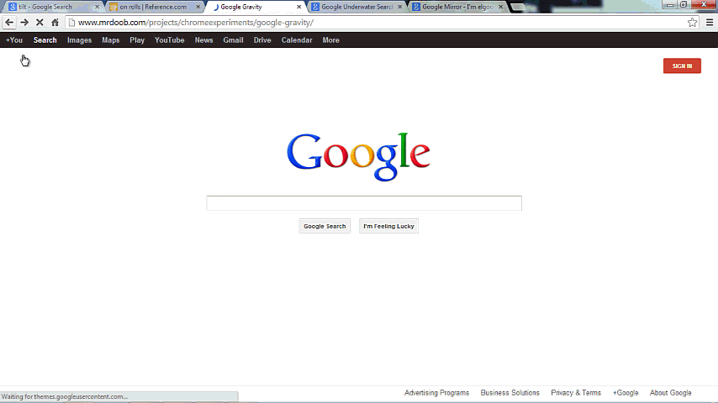Click the browser forward arrow

(x=24, y=23)
